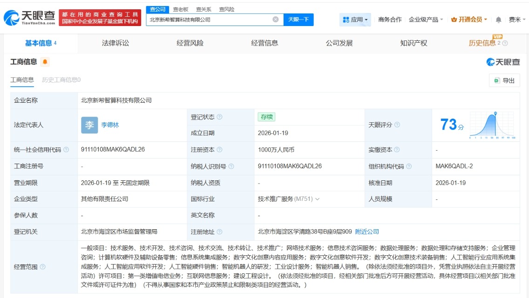Click orange alert bell beside 工商信息 heading
The width and height of the screenshot is (529, 298).
[x=45, y=62]
